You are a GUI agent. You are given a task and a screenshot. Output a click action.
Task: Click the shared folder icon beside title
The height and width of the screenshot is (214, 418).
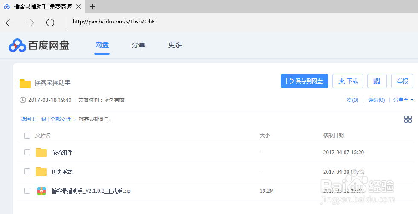[x=25, y=84]
